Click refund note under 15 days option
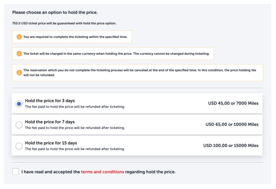The height and width of the screenshot is (189, 276). [75, 149]
